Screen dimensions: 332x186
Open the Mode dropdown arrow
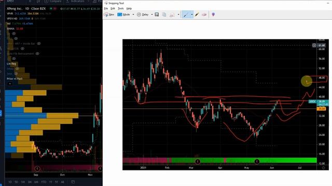coord(133,14)
